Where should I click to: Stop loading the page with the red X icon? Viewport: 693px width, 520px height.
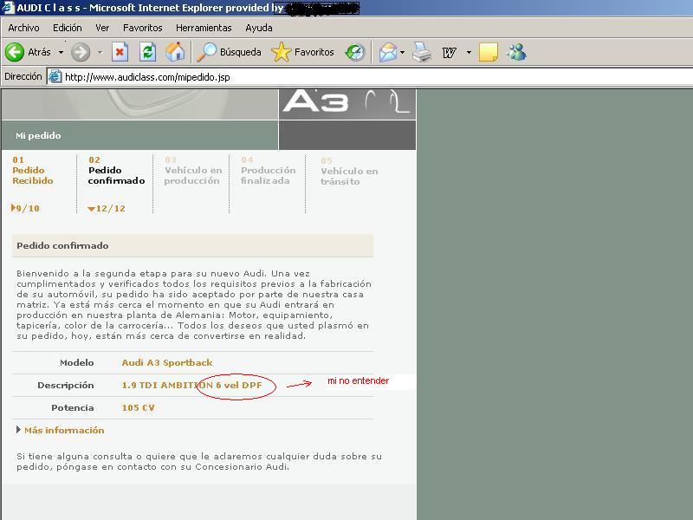click(120, 52)
